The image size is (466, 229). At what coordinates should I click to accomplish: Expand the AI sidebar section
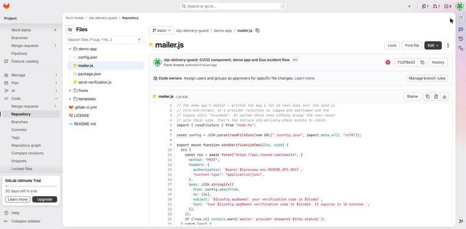tap(31, 91)
